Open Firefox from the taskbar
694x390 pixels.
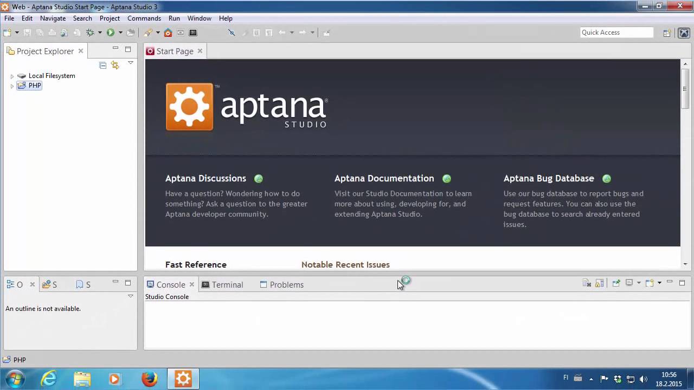coord(150,379)
